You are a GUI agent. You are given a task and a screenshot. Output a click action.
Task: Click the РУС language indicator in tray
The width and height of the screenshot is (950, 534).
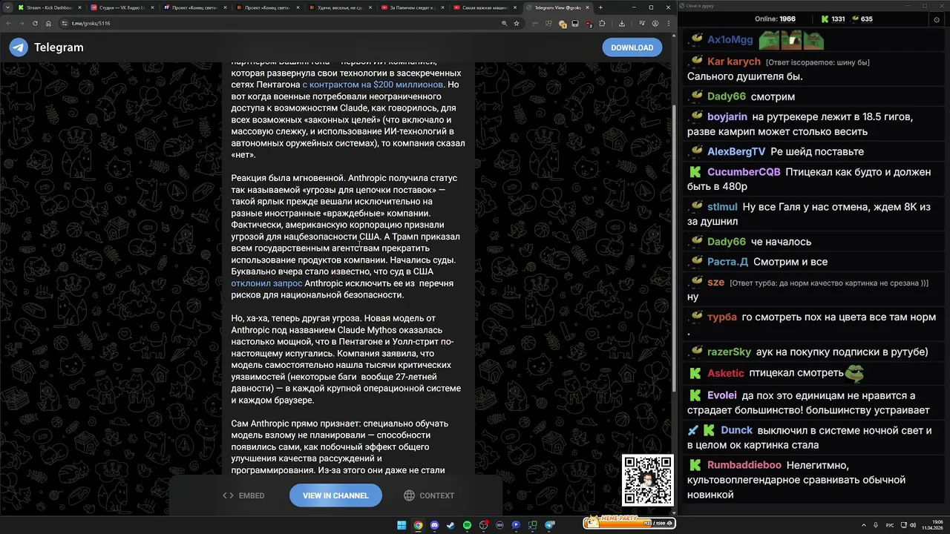pos(890,525)
